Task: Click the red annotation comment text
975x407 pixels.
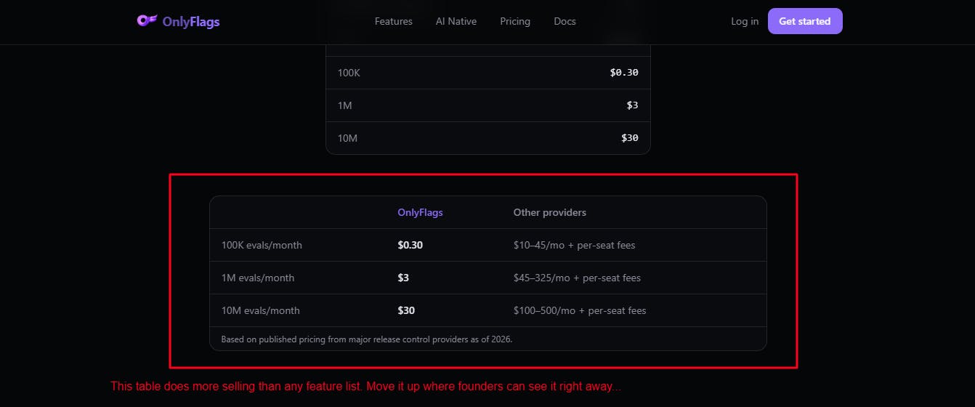Action: [365, 387]
